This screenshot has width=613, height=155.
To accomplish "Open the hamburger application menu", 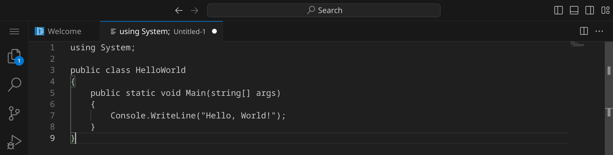I will pyautogui.click(x=14, y=32).
